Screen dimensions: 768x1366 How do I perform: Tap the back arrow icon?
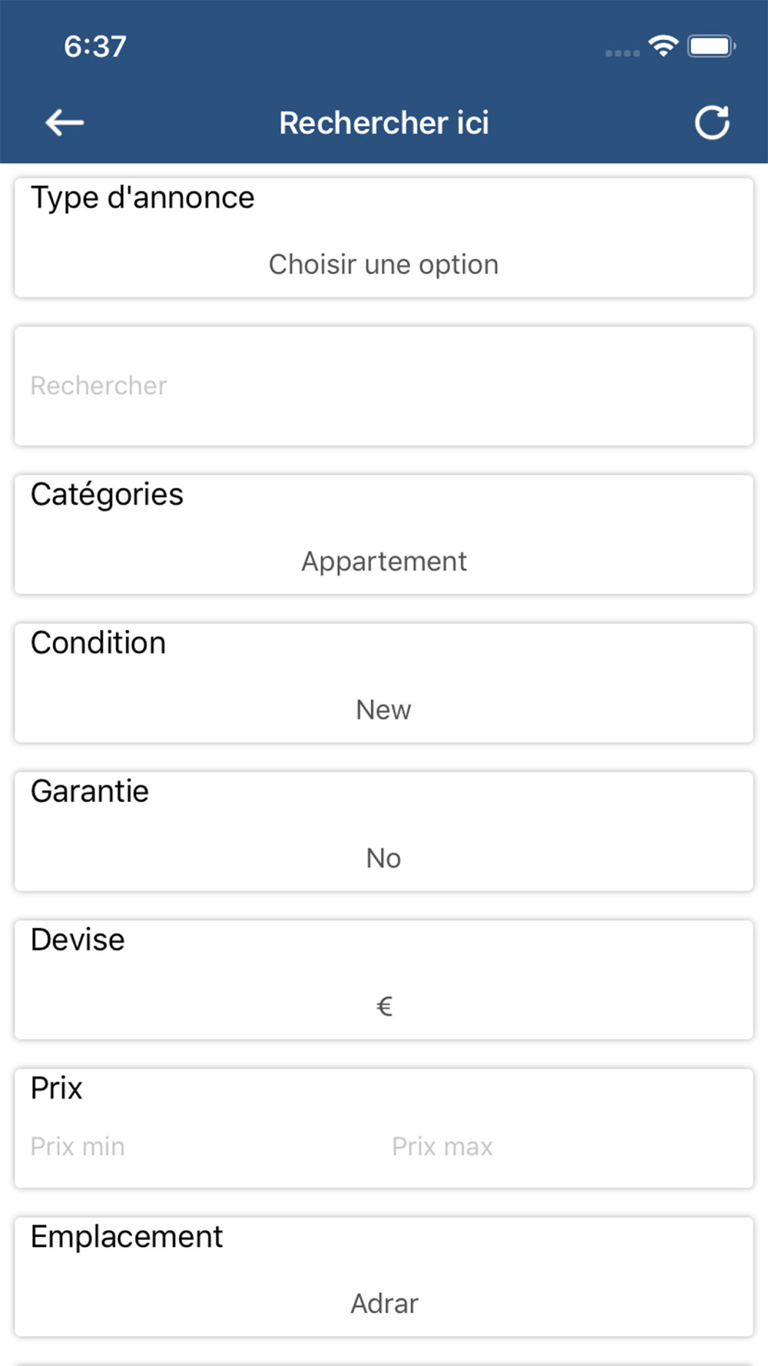pos(65,122)
